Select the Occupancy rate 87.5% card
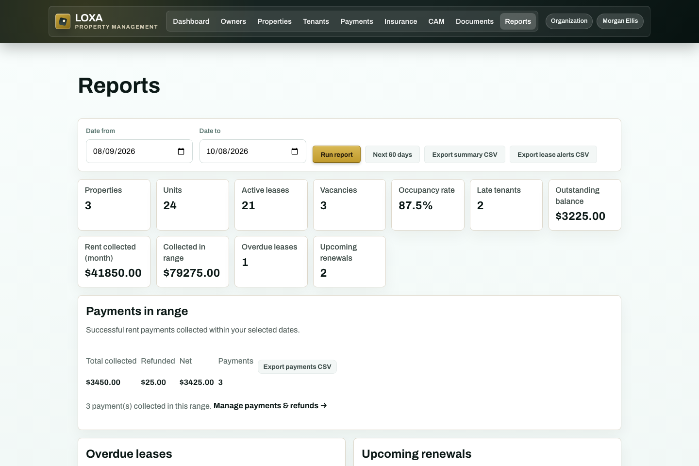Image resolution: width=699 pixels, height=466 pixels. (x=428, y=205)
